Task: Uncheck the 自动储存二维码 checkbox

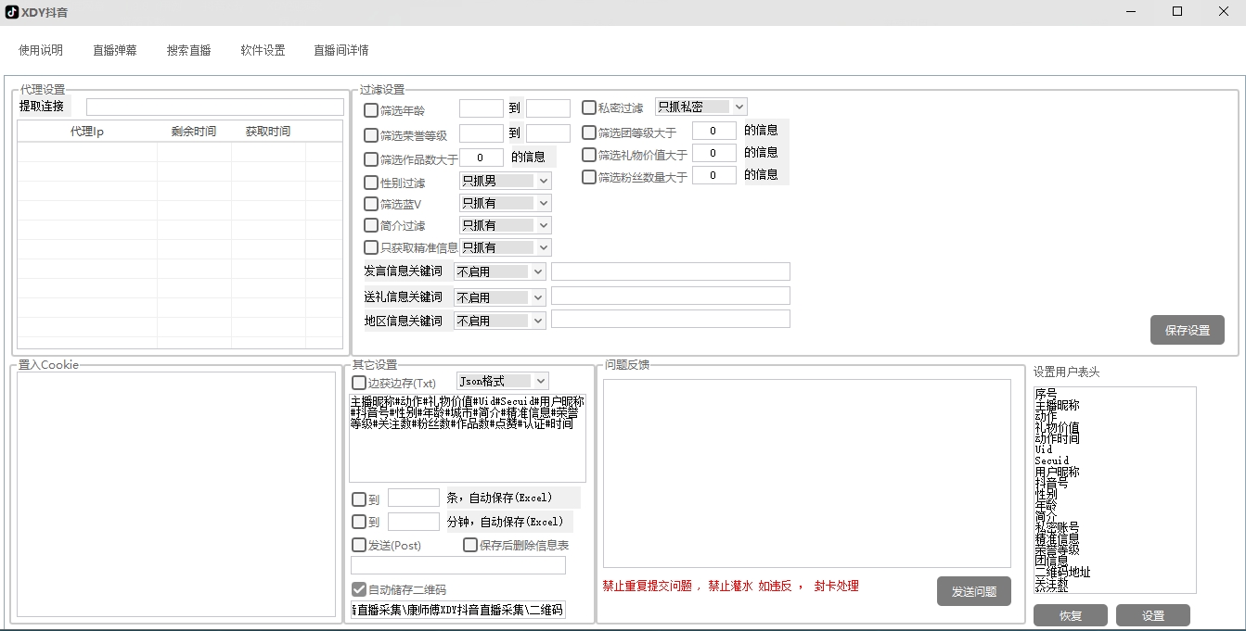Action: [359, 589]
